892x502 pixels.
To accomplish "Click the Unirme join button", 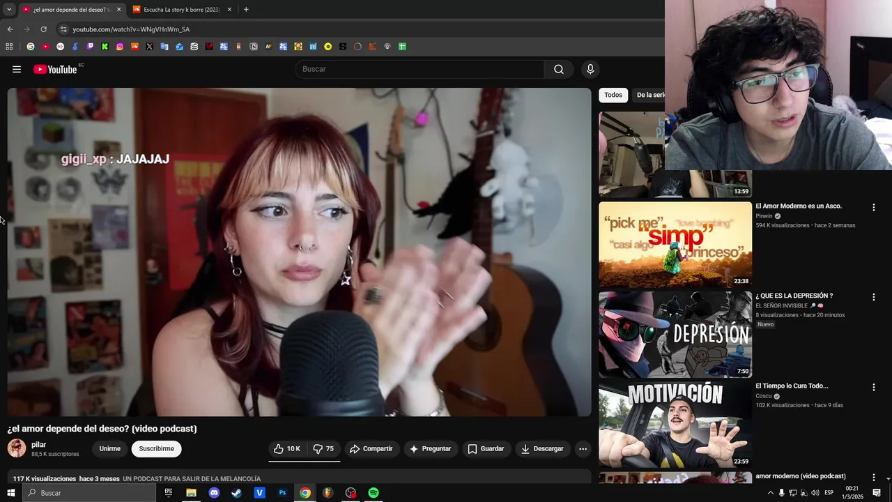I will 109,448.
